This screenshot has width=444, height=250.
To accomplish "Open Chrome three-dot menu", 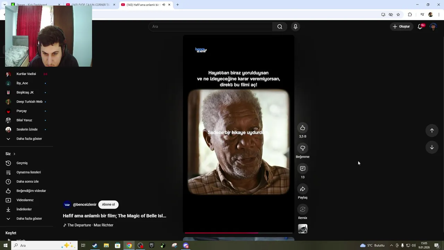I will click(x=439, y=15).
